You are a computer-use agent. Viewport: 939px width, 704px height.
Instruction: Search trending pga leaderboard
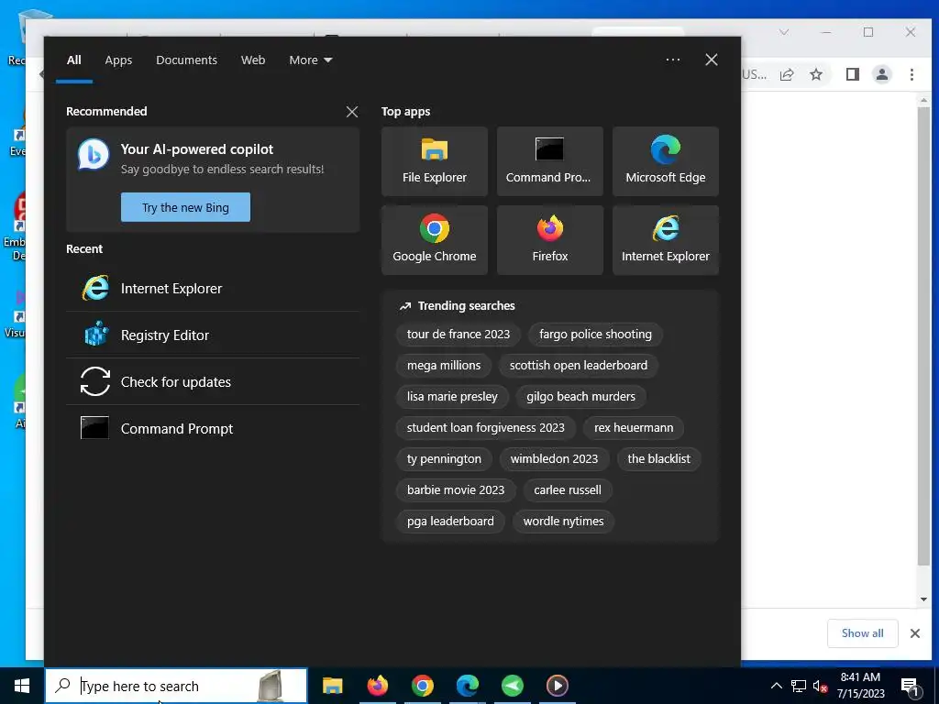pyautogui.click(x=450, y=521)
